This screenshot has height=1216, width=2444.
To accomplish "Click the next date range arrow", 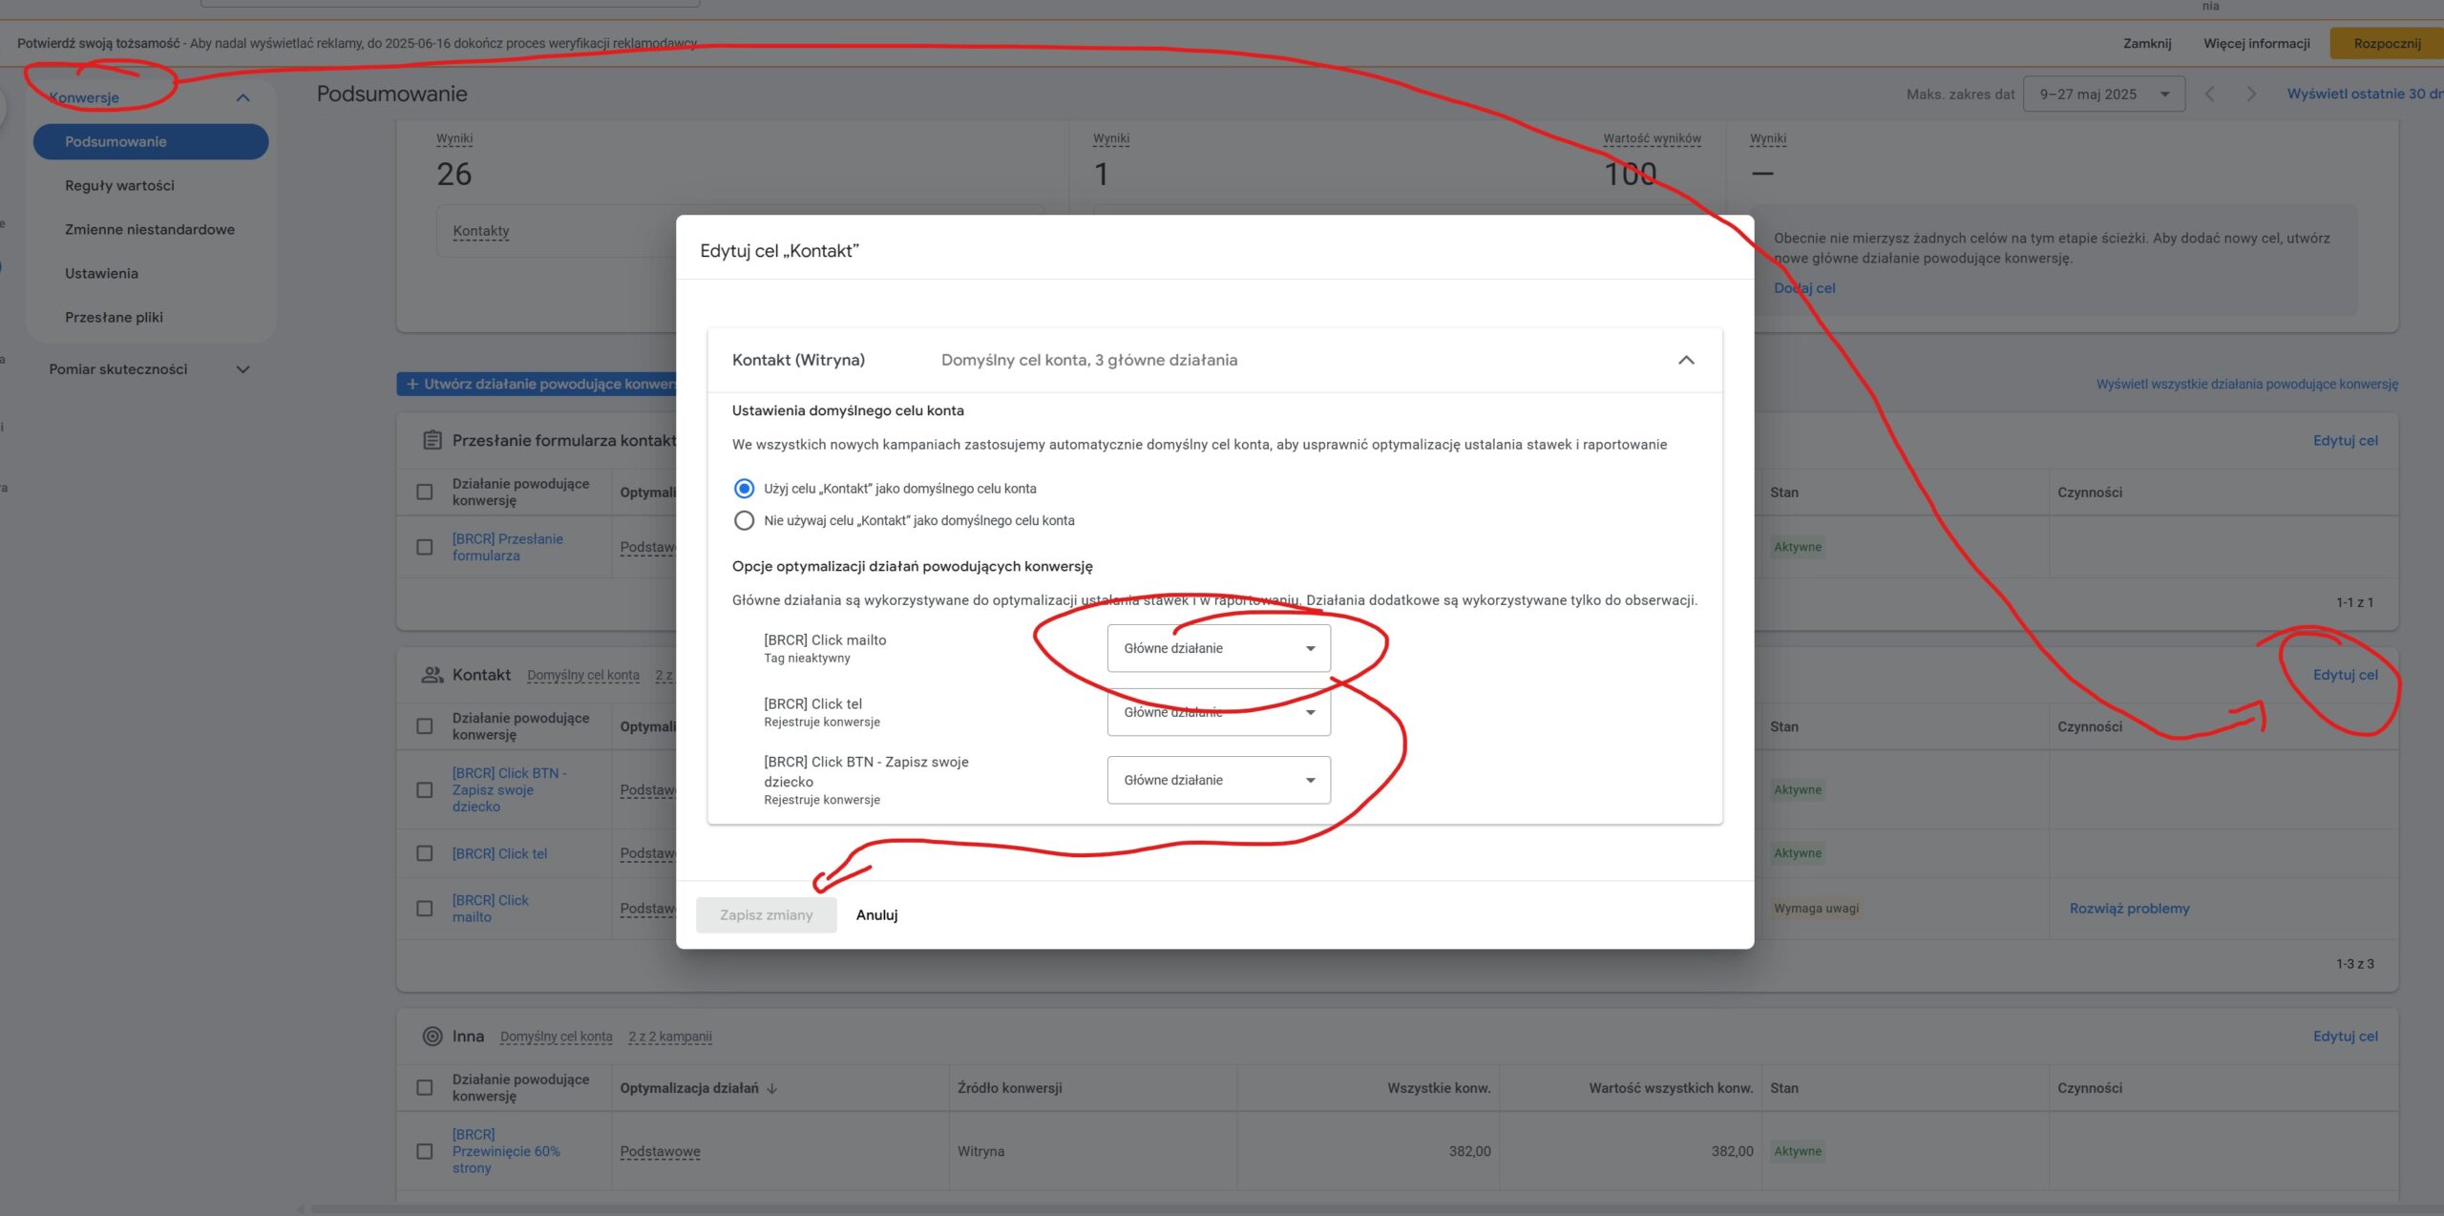I will pos(2251,94).
